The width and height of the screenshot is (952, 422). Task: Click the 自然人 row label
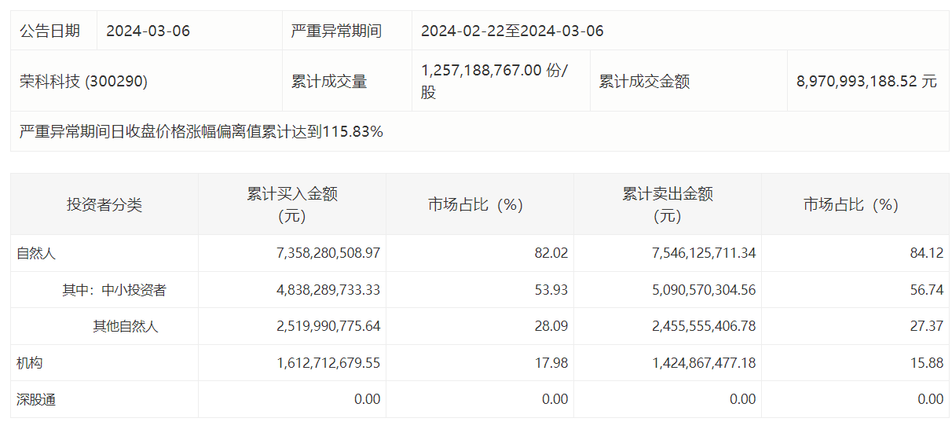click(36, 254)
